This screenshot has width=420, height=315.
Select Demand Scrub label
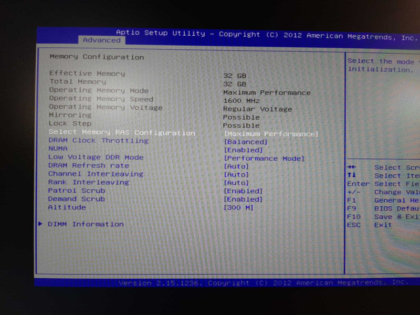[77, 199]
